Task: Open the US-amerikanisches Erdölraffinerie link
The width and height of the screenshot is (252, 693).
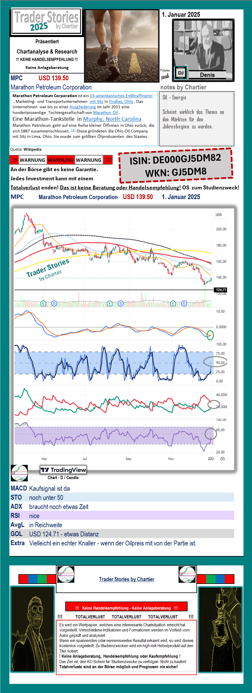Action: 121,96
